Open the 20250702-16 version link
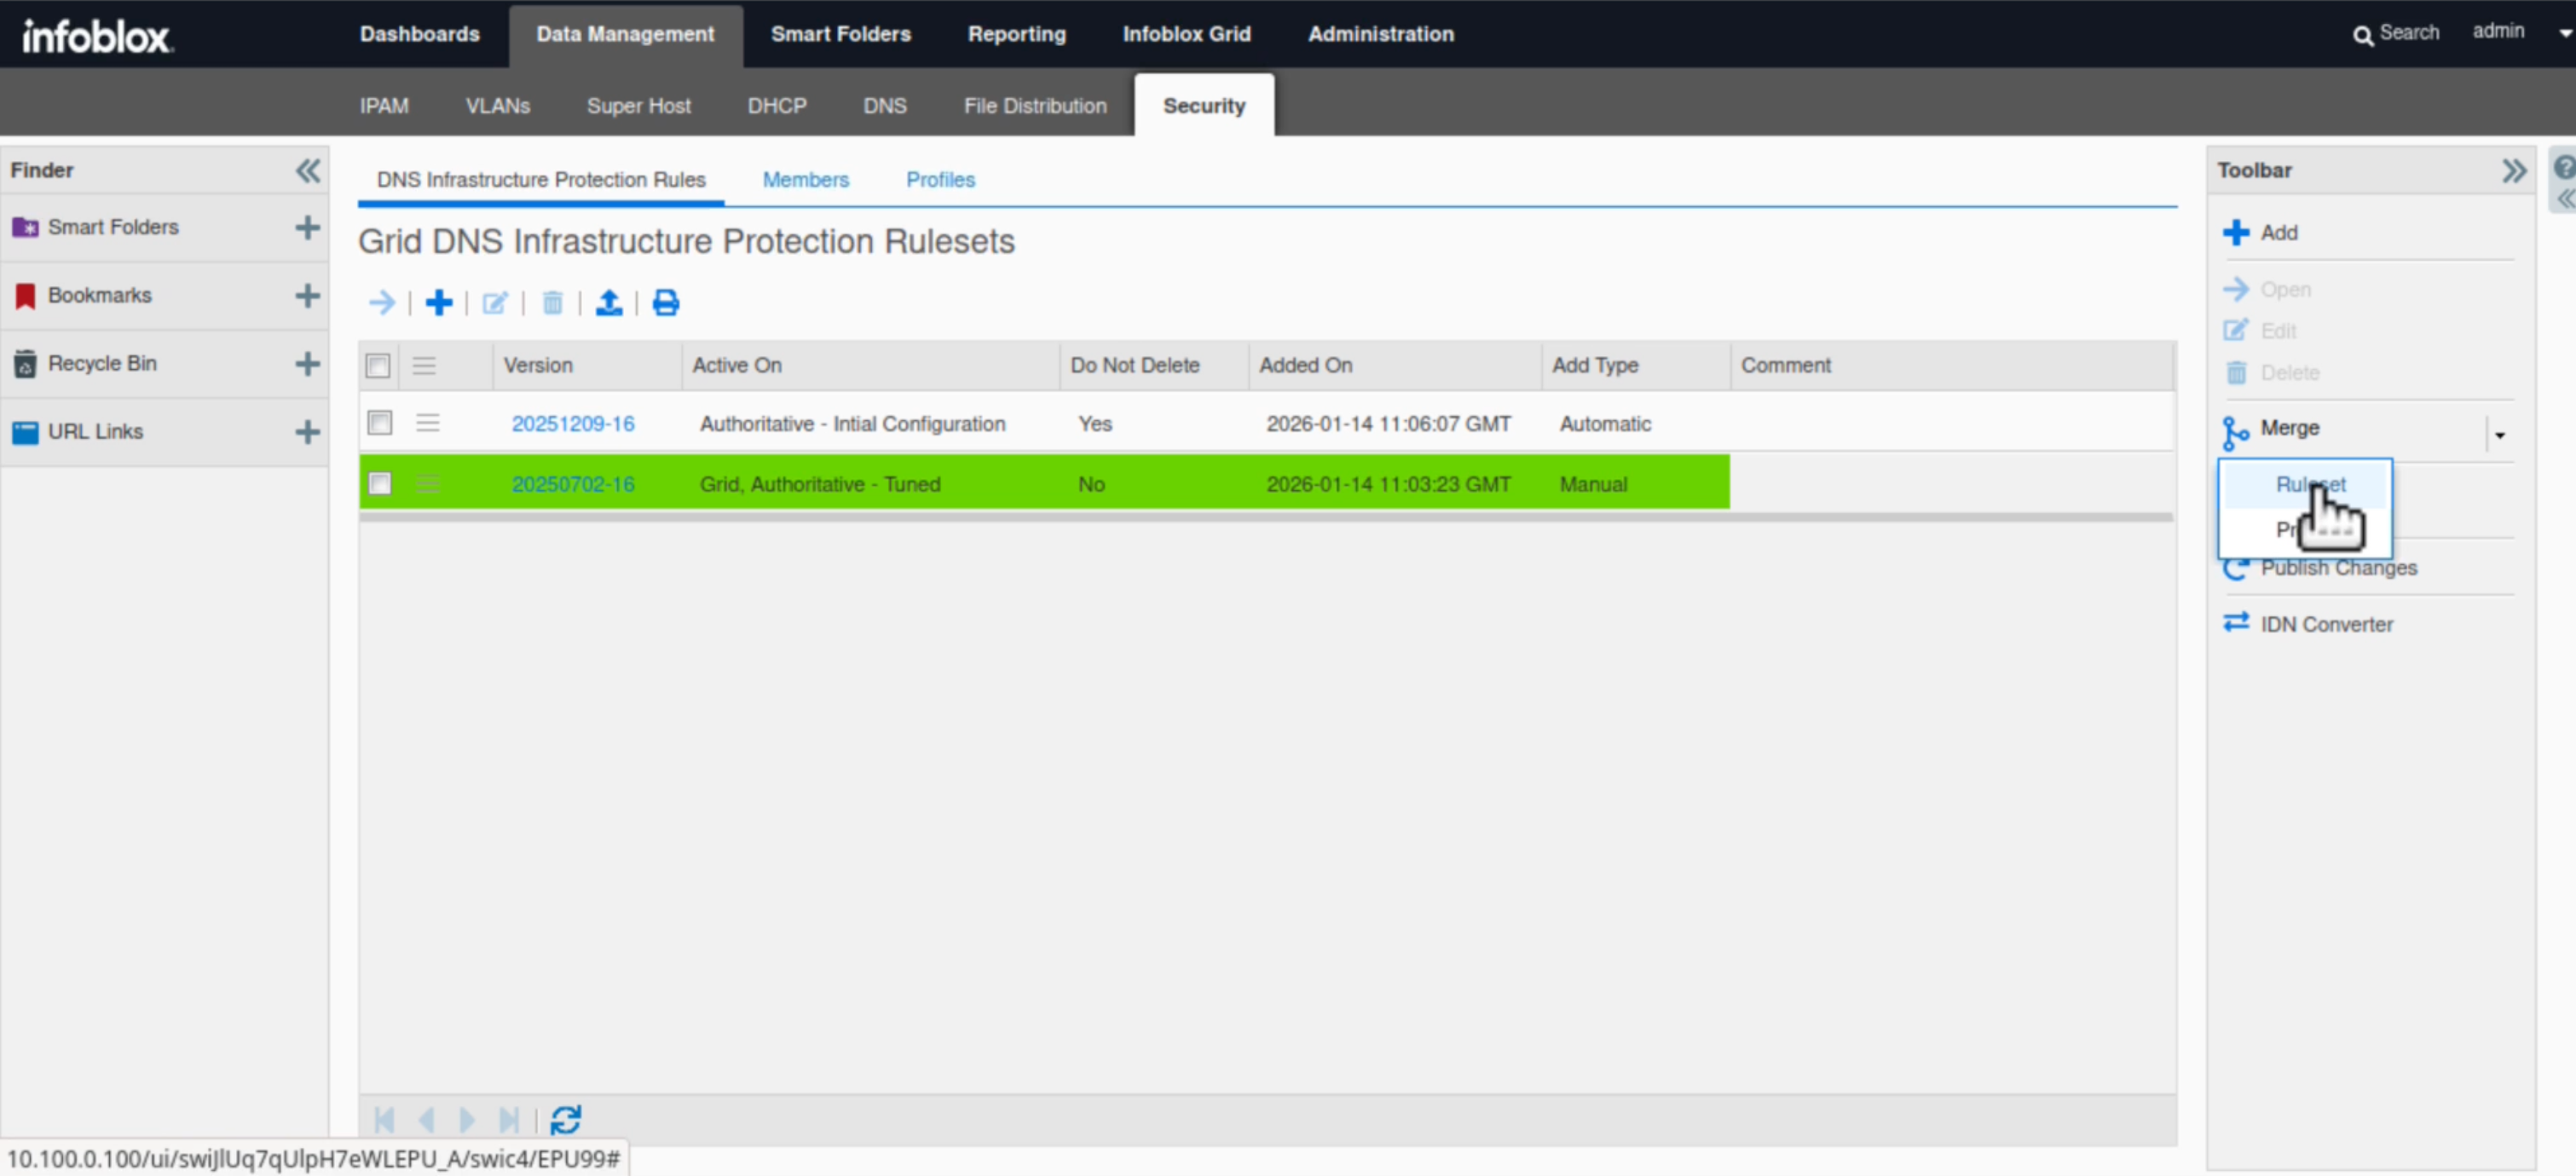 (x=573, y=484)
